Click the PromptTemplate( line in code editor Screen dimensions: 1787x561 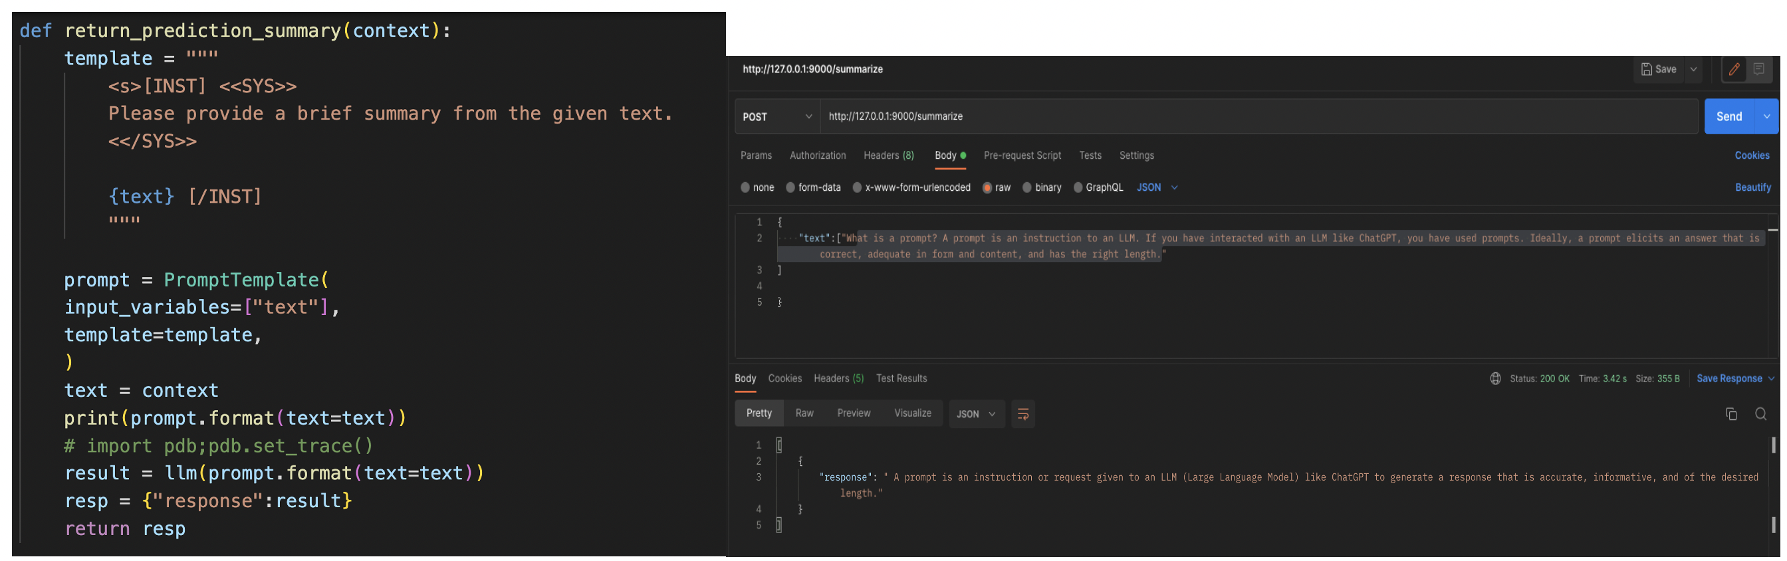pos(196,279)
